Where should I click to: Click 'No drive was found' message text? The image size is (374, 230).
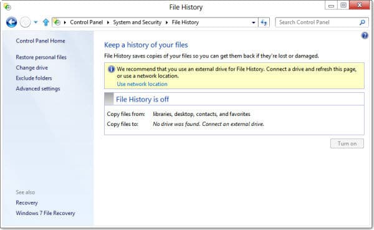tap(208, 124)
